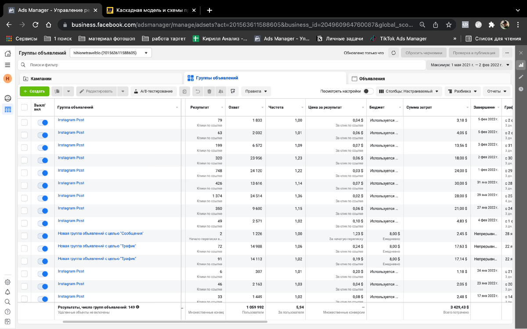Click the Сбросить черновики button
Screen dimensions: 527x329
[424, 53]
